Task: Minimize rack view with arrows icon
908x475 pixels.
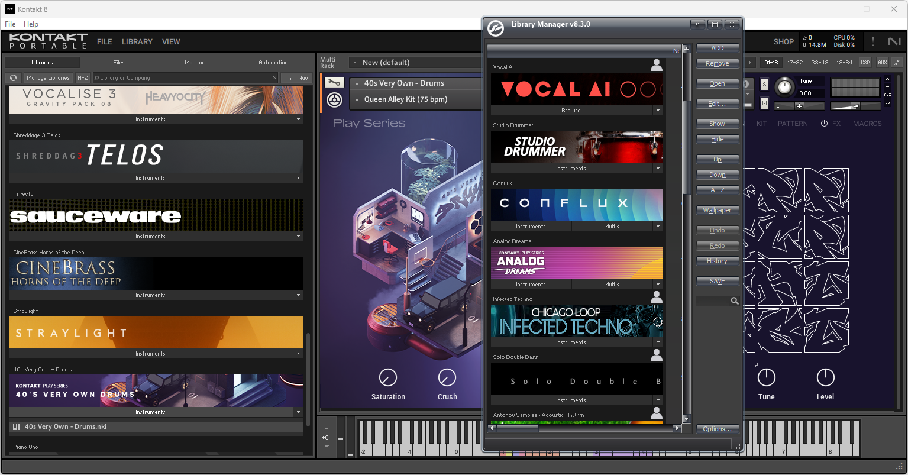Action: (x=897, y=62)
